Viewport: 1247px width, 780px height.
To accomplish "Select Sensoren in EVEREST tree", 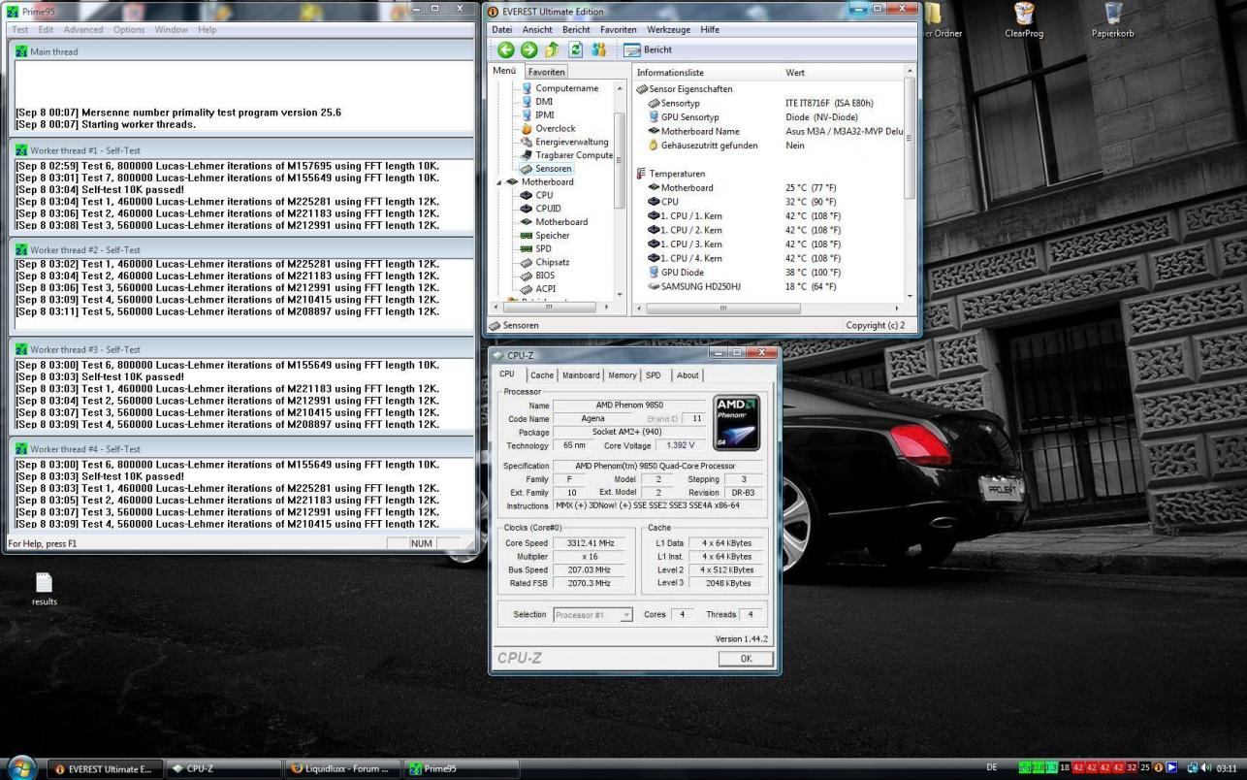I will (x=546, y=169).
